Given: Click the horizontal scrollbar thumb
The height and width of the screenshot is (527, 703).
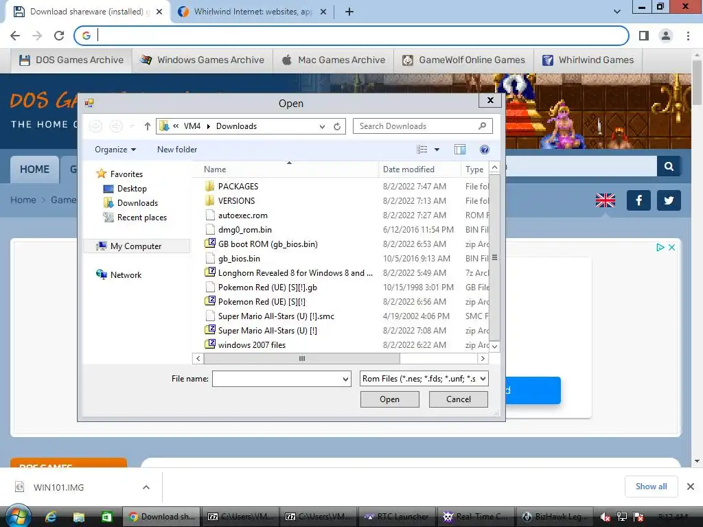Looking at the screenshot, I should 302,358.
